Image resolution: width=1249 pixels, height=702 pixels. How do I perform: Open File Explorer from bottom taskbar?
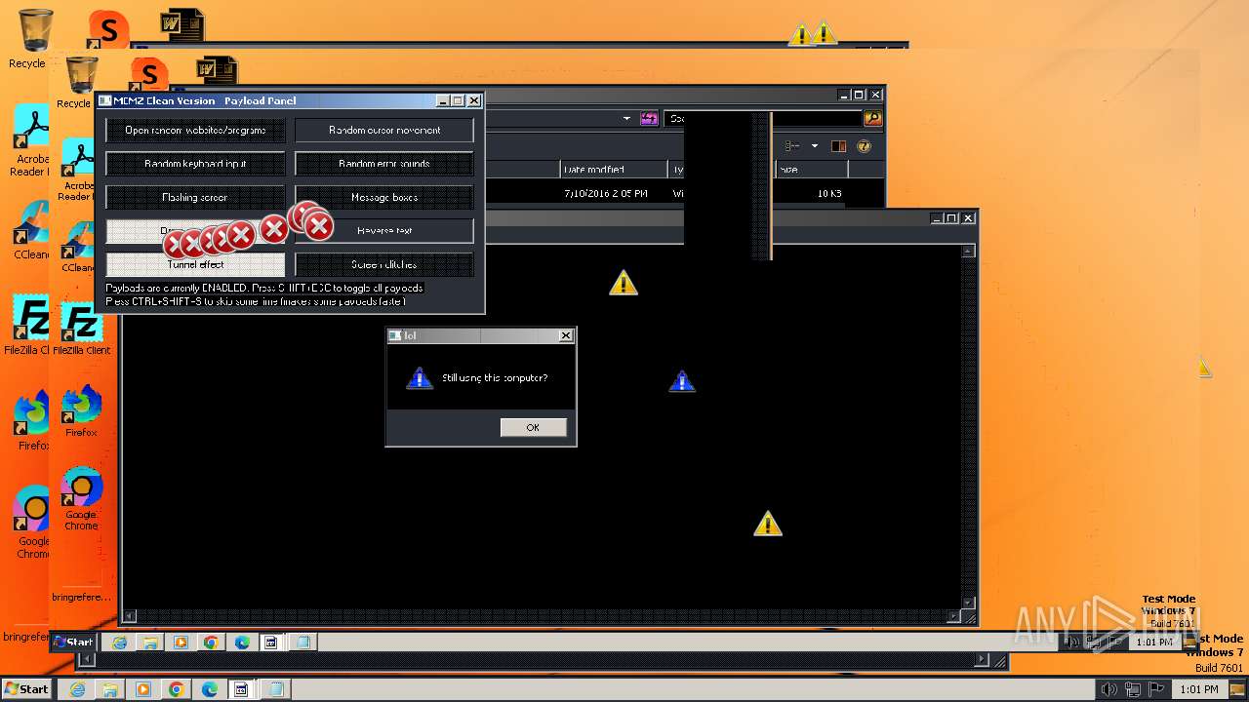110,689
